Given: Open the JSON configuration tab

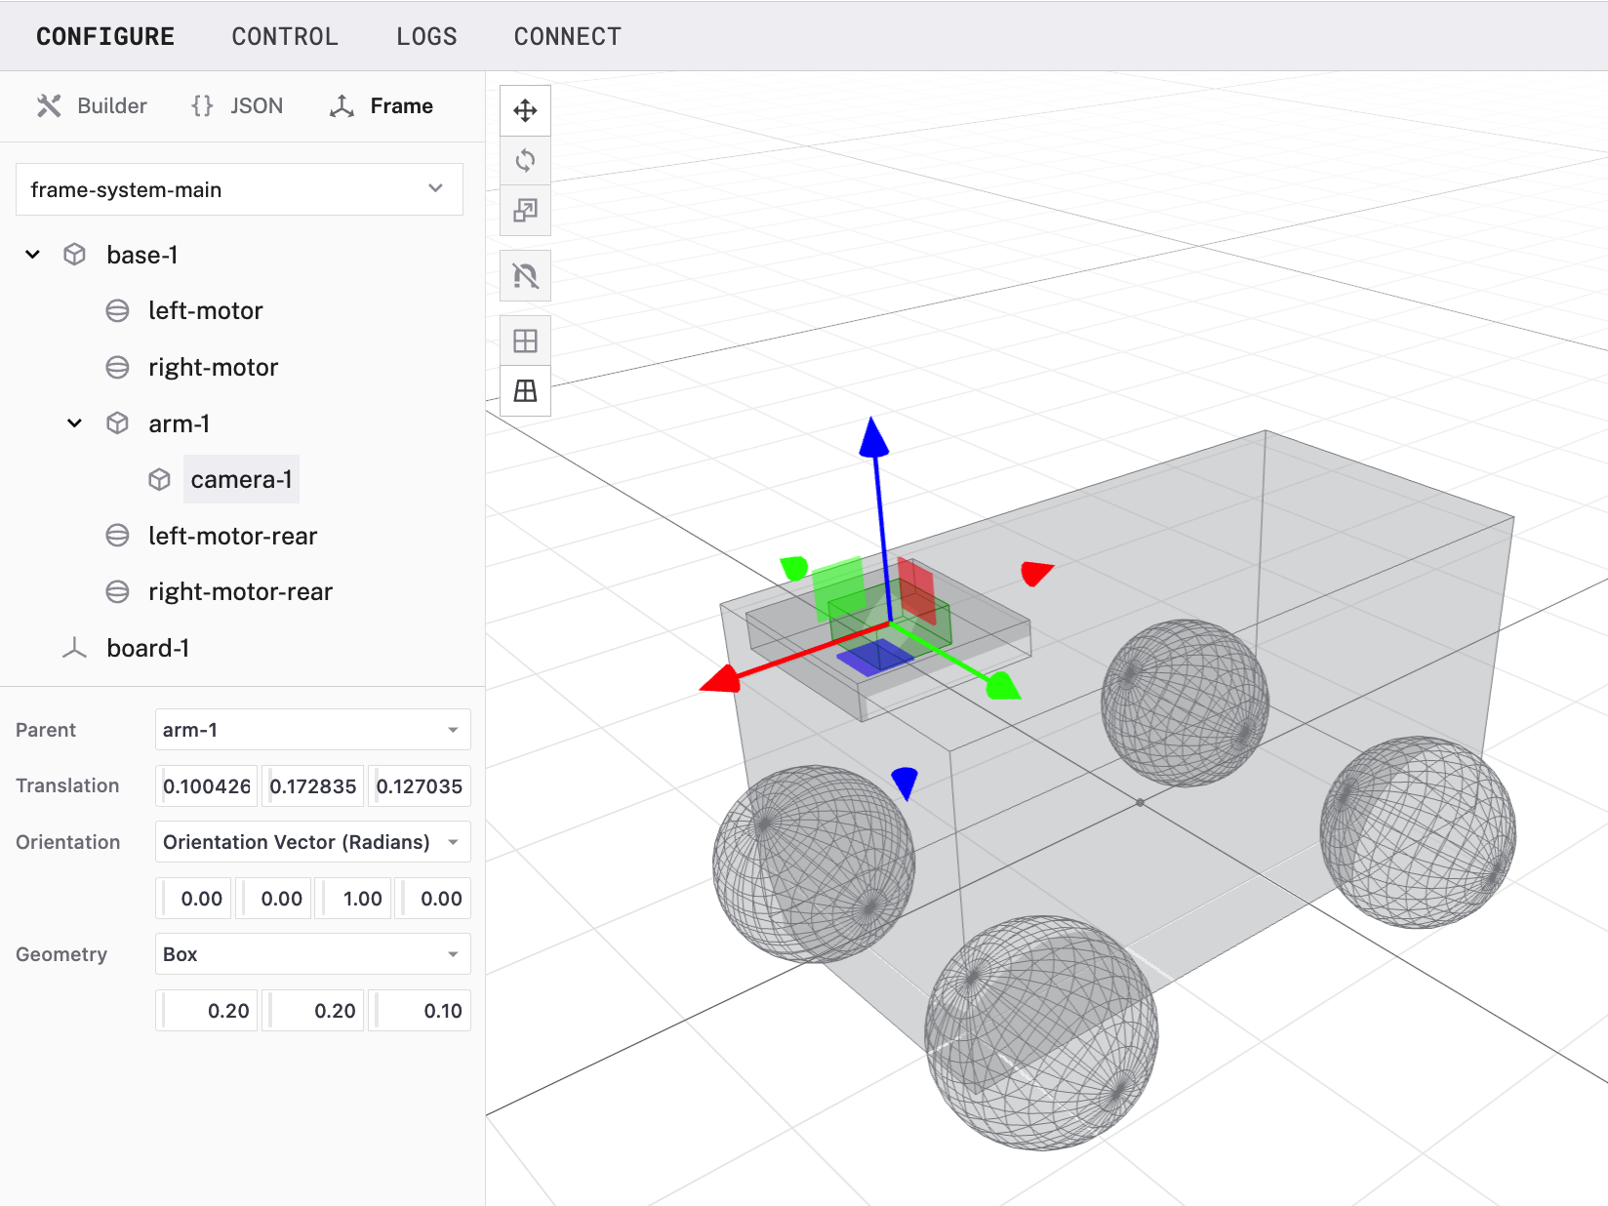Looking at the screenshot, I should tap(238, 105).
